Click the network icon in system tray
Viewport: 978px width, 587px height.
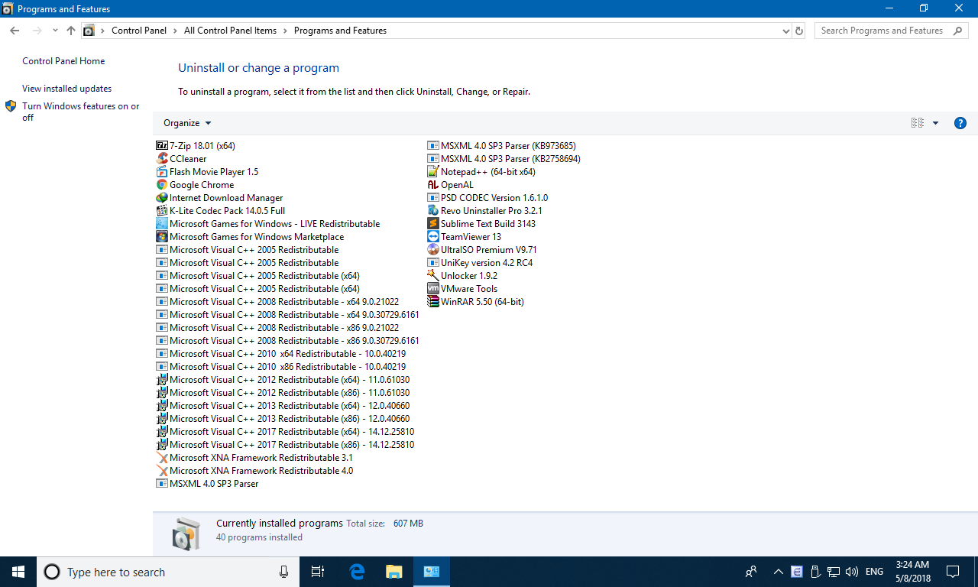(x=834, y=572)
